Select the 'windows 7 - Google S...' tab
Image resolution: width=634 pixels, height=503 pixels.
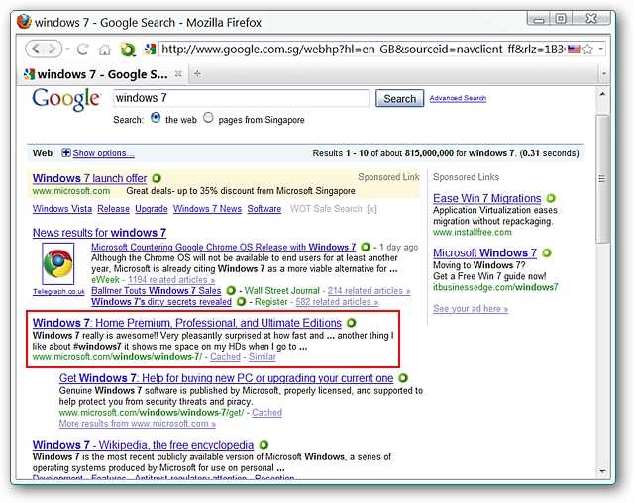point(102,74)
